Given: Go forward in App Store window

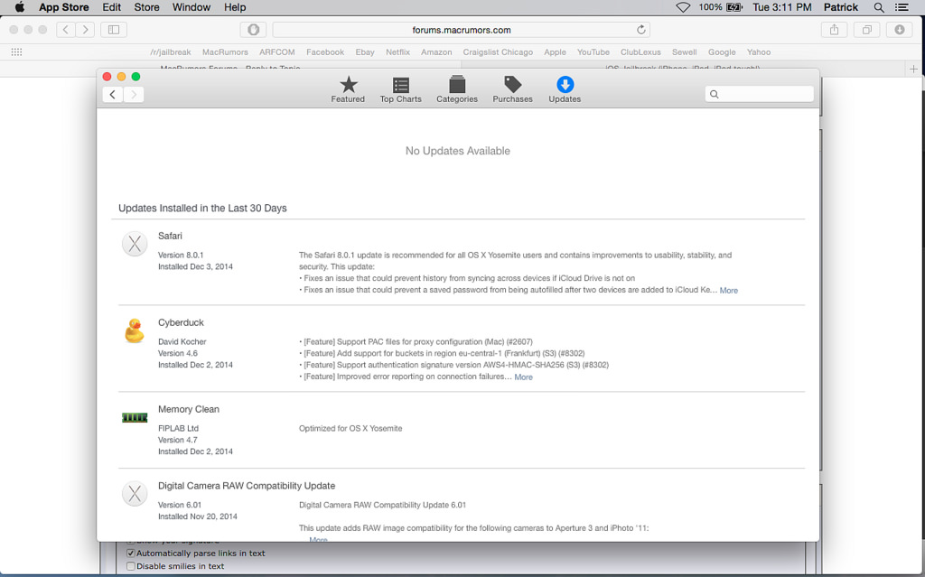Looking at the screenshot, I should 134,95.
